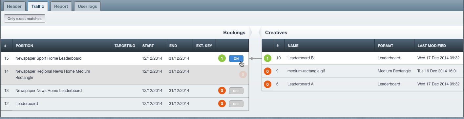Screen dimensions: 464x119
Task: Open the User logs tab
Action: pyautogui.click(x=87, y=6)
